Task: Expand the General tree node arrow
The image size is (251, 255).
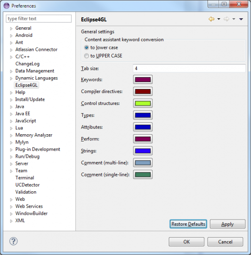Action: tap(11, 29)
